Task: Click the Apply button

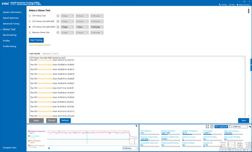Action: [x=36, y=120]
